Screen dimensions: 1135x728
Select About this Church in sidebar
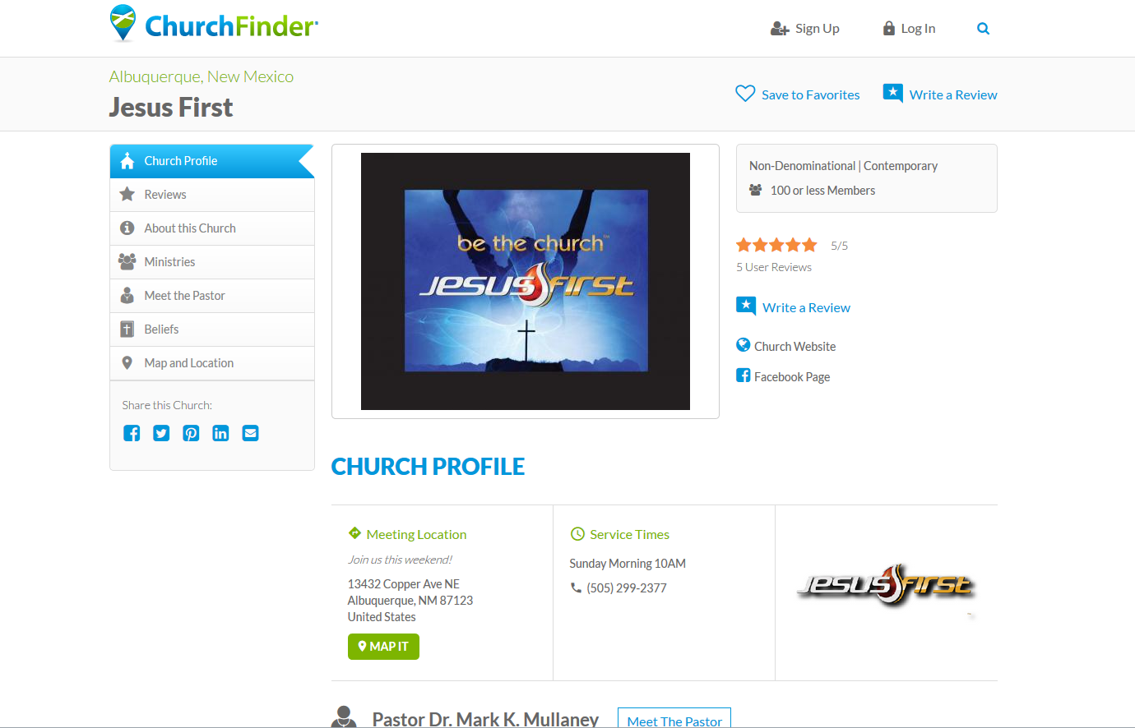click(x=212, y=228)
